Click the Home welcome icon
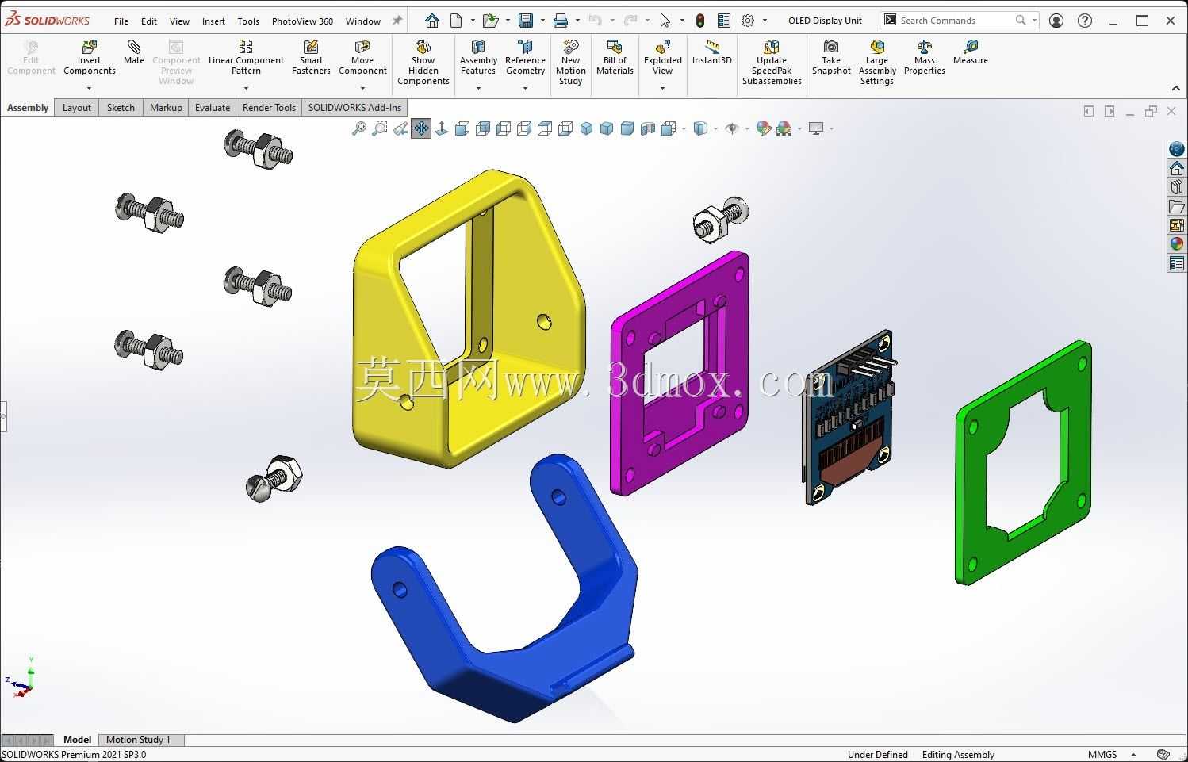Image resolution: width=1188 pixels, height=762 pixels. coord(432,21)
